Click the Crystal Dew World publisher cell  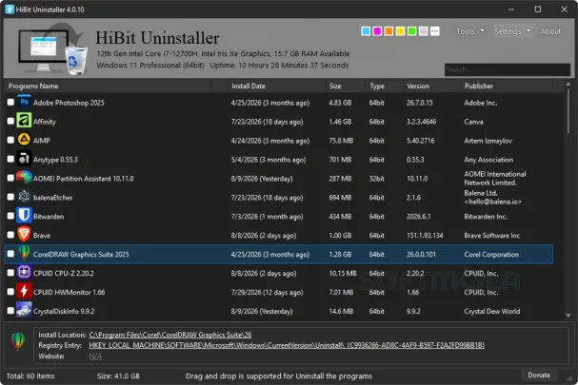pos(492,311)
